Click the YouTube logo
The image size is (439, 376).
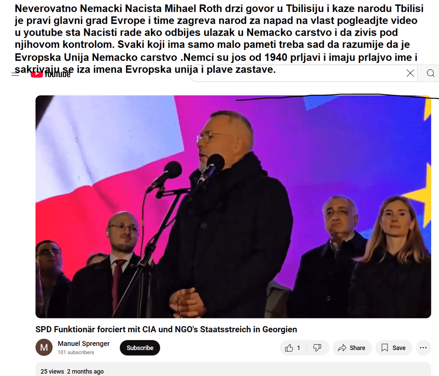click(x=51, y=74)
